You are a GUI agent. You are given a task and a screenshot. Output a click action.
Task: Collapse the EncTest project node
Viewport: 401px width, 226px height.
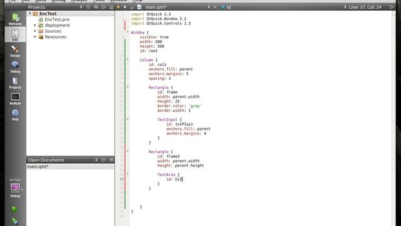(30, 13)
